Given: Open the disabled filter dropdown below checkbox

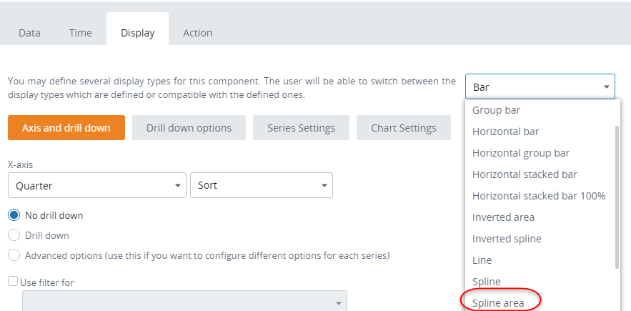Looking at the screenshot, I should click(184, 302).
